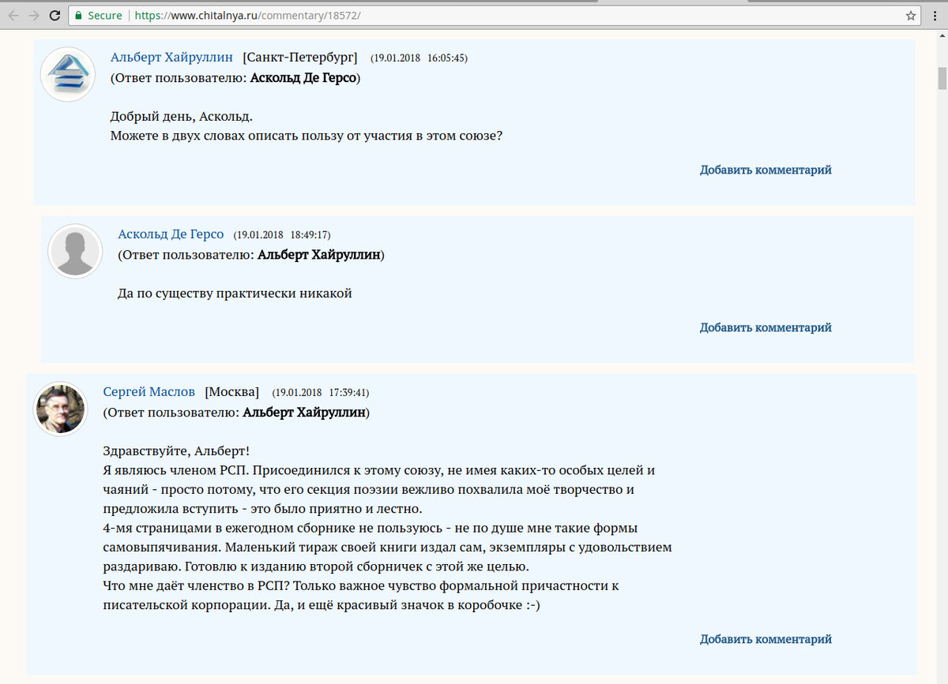Add a comment under Аскольд Де Герсо's reply

[x=766, y=327]
